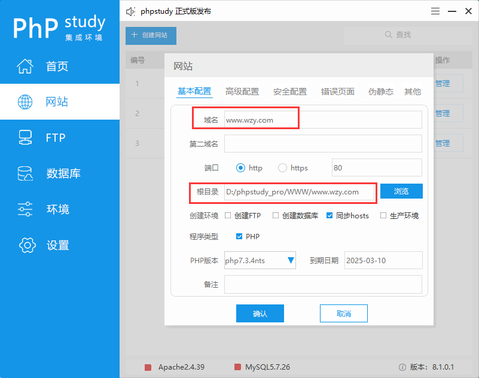The image size is (479, 378).
Task: Uncheck the 同步hosts option
Action: [329, 216]
